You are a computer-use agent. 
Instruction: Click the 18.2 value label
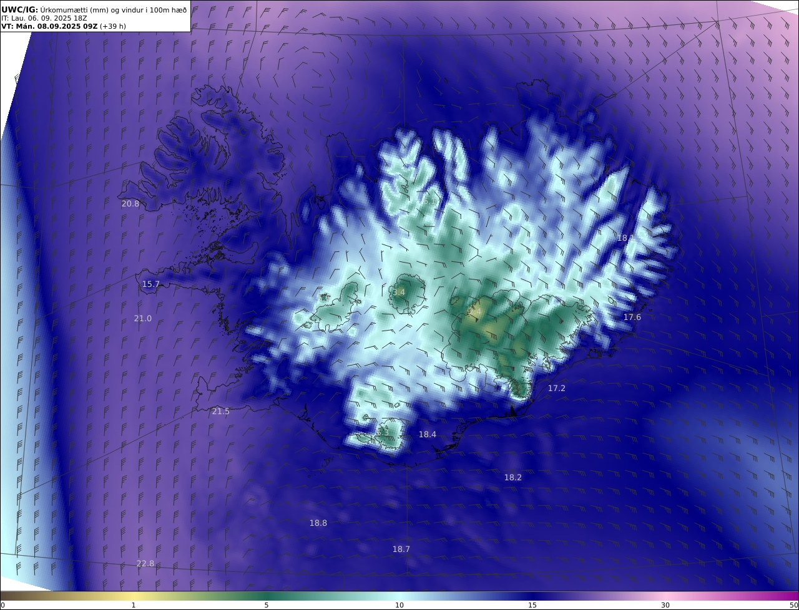point(513,478)
